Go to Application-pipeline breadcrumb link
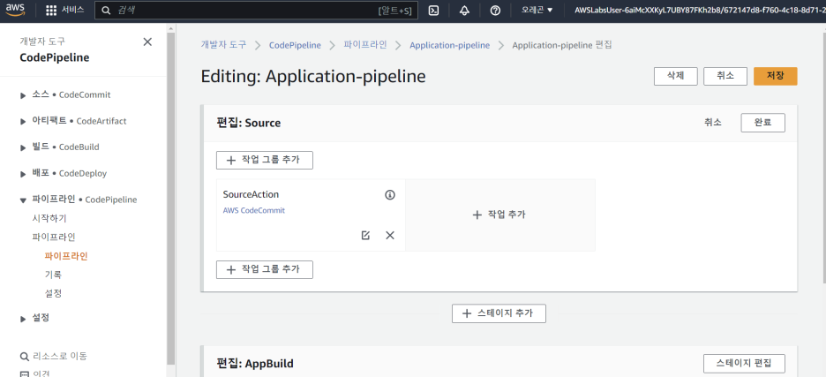Viewport: 826px width, 377px height. click(449, 45)
